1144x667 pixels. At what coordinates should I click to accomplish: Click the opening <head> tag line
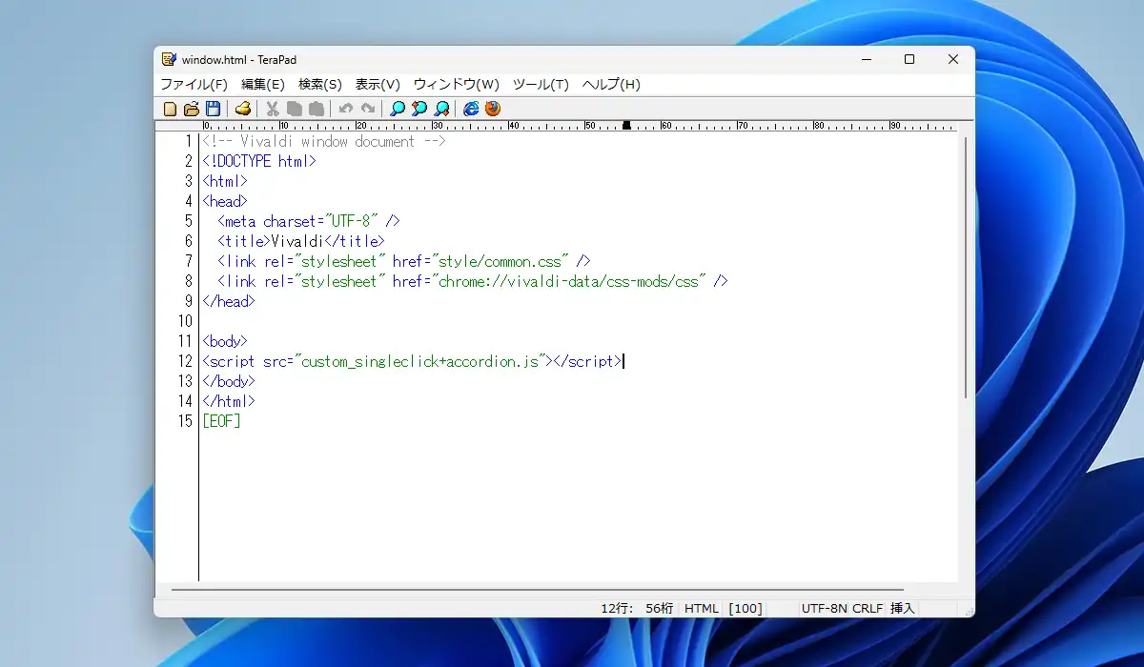tap(225, 202)
